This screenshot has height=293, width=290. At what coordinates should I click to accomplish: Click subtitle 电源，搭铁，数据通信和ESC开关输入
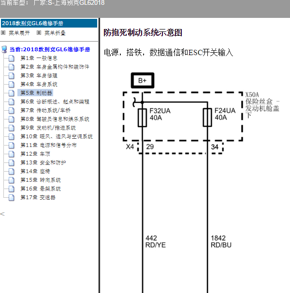point(168,53)
